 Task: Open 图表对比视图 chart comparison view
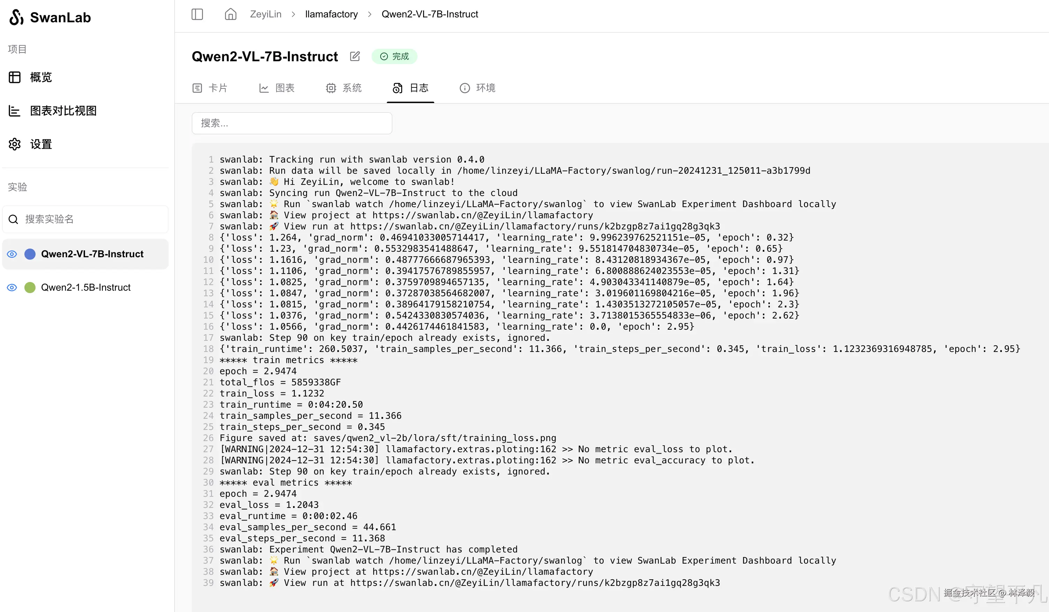63,111
